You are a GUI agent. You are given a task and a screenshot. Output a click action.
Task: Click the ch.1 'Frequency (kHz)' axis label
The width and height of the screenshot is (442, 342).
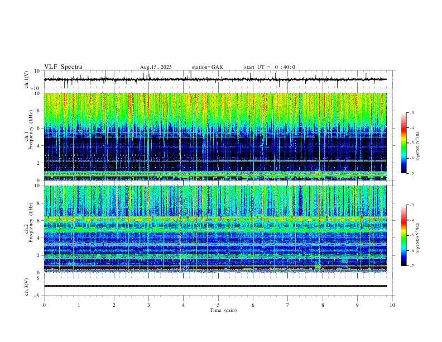[31, 129]
